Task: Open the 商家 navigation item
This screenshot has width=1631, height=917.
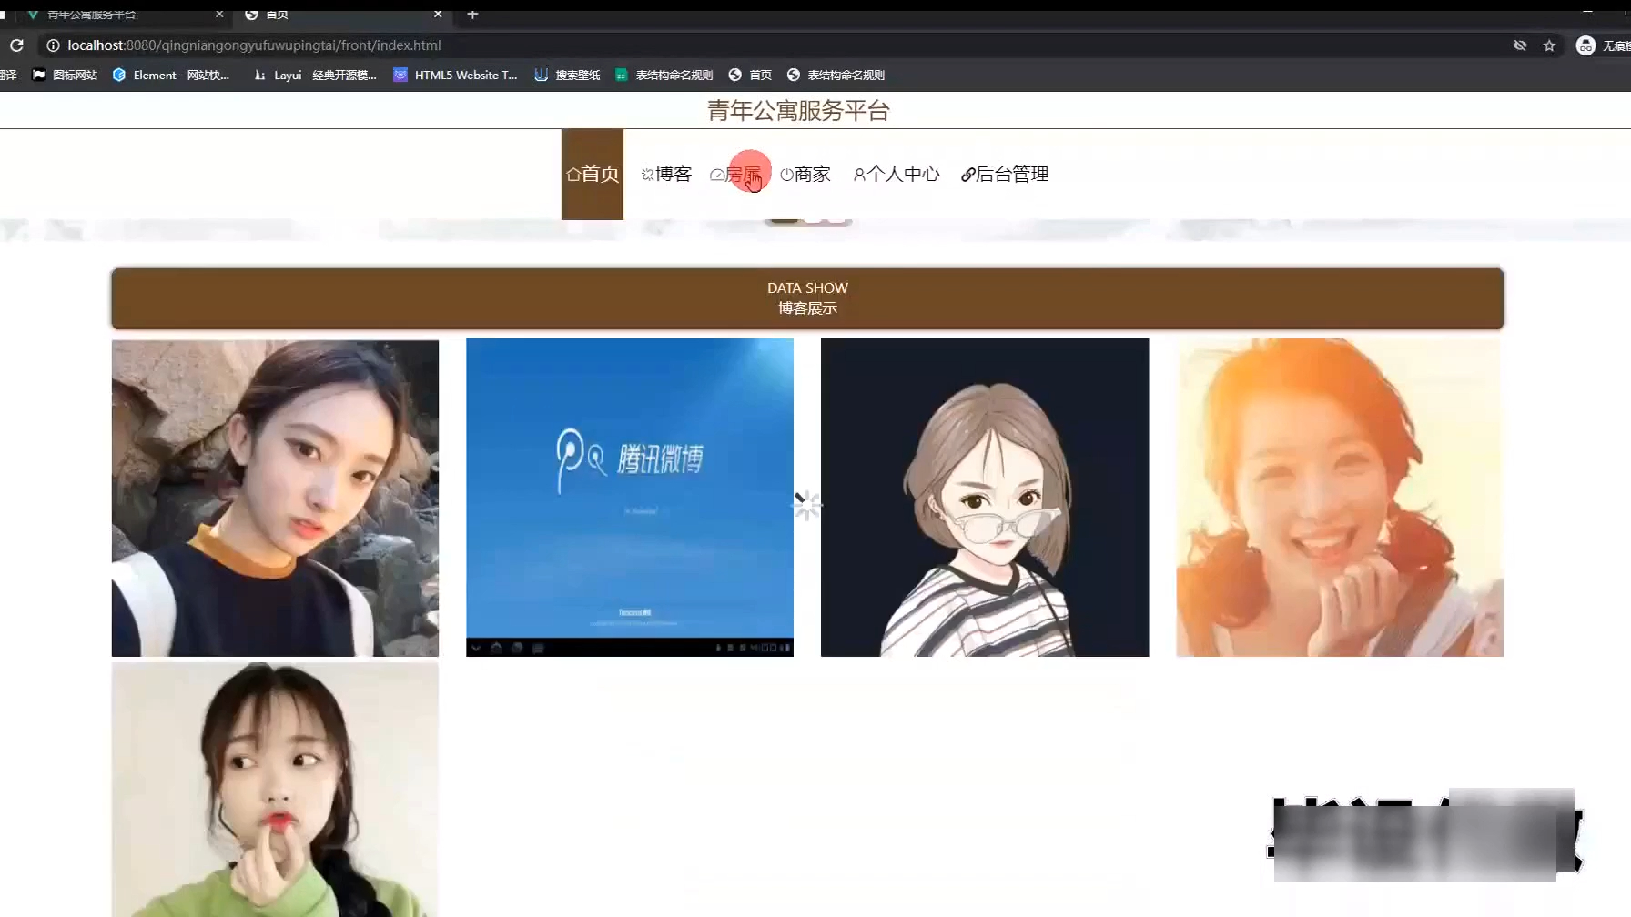Action: [x=805, y=174]
